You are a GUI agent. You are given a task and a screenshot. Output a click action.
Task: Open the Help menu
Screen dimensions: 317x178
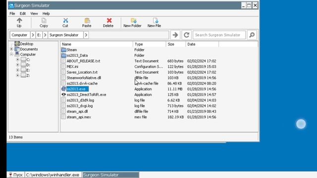pyautogui.click(x=46, y=13)
